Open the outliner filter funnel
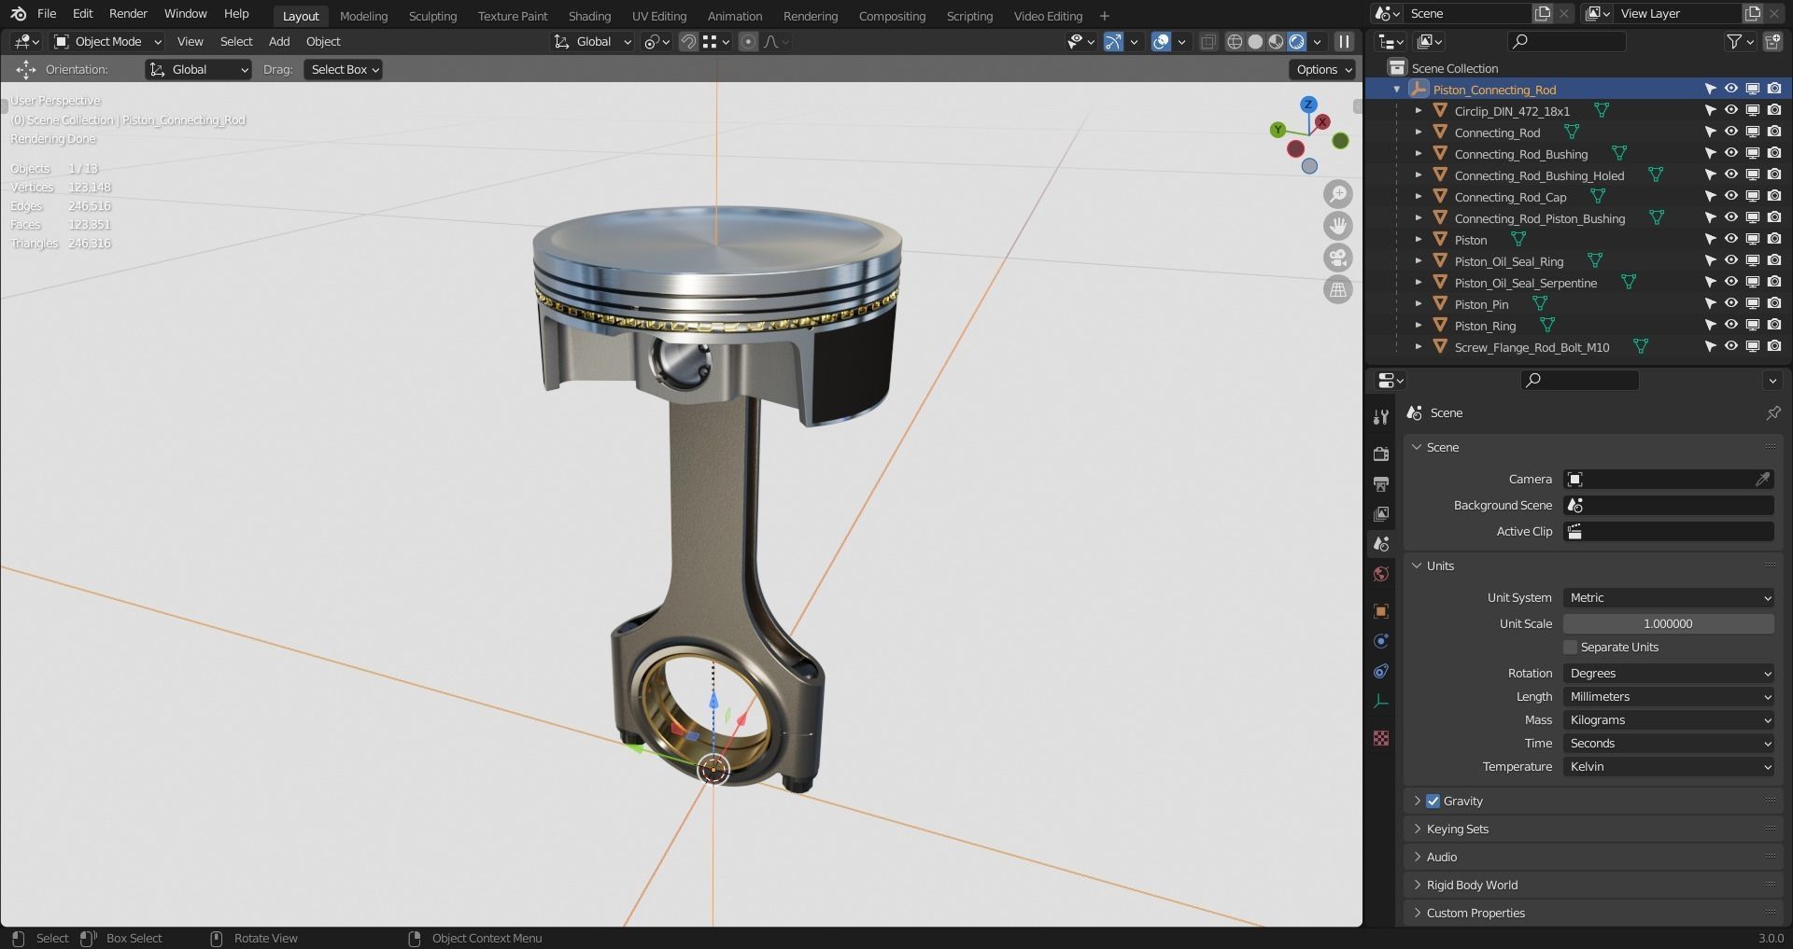Image resolution: width=1793 pixels, height=949 pixels. [1734, 41]
